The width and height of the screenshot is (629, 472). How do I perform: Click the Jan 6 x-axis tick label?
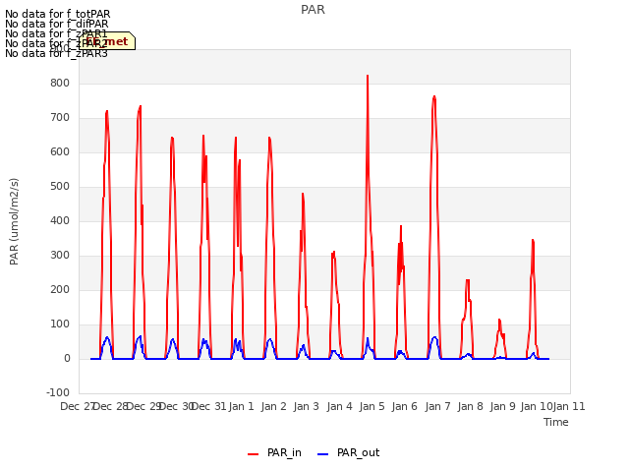click(x=405, y=406)
